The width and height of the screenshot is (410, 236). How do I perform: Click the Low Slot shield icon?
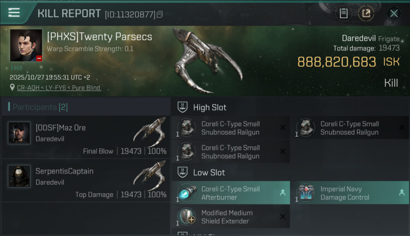pyautogui.click(x=183, y=172)
